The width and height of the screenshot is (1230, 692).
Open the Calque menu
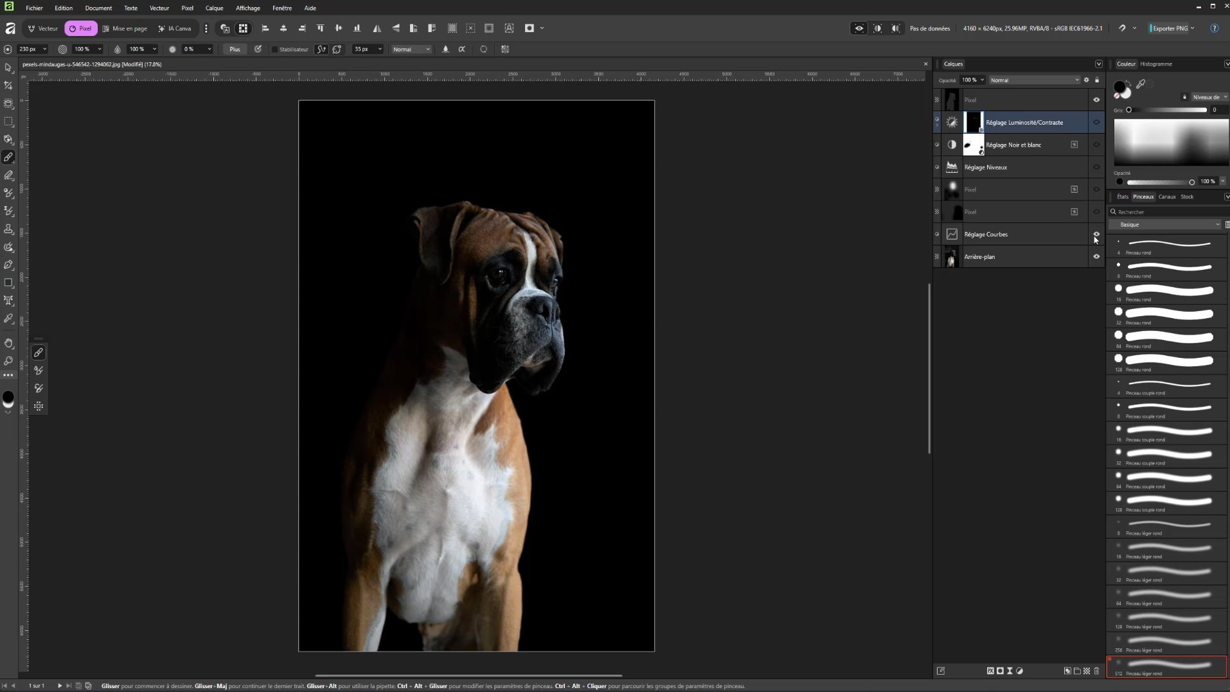214,8
